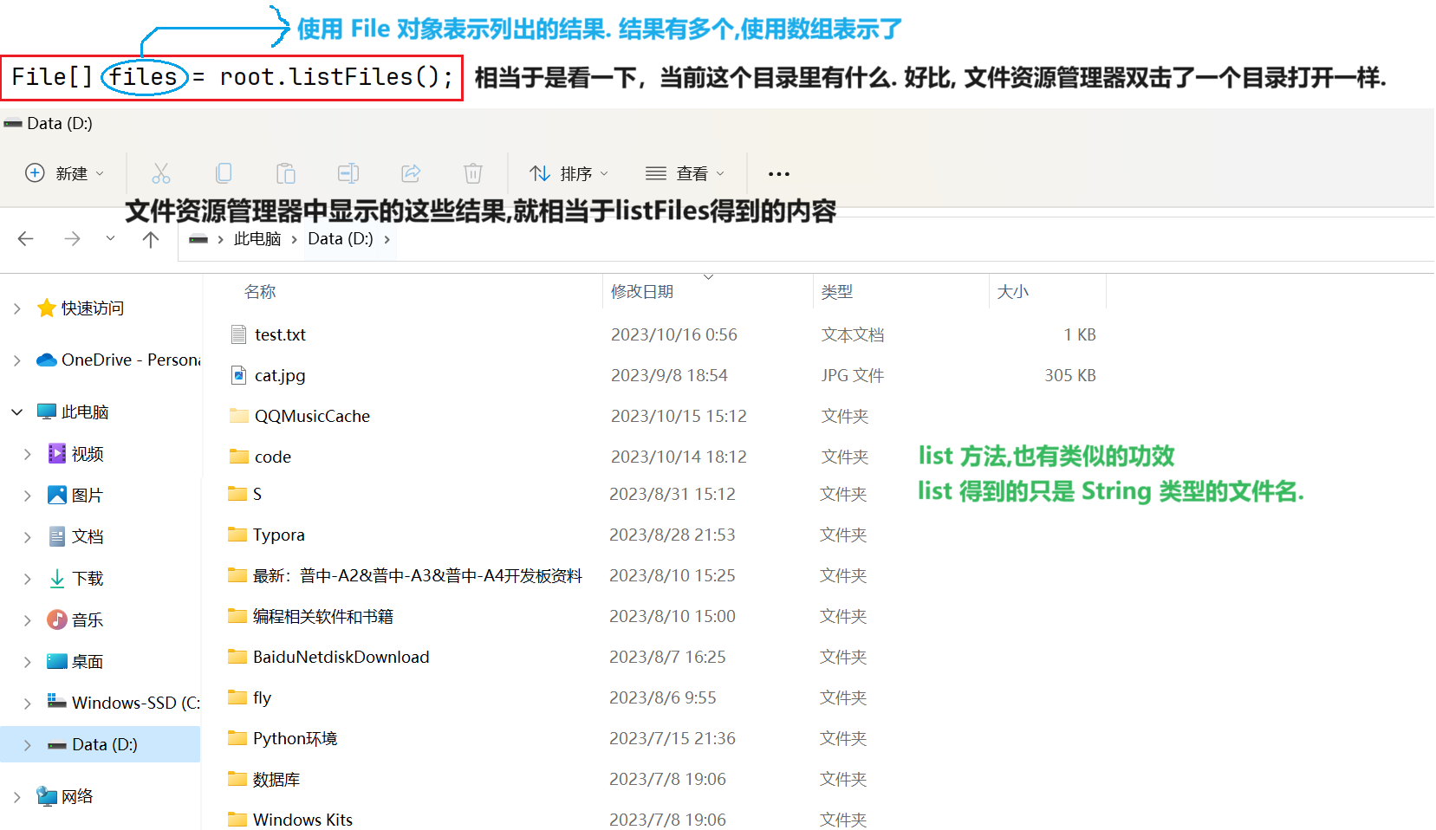The width and height of the screenshot is (1436, 830).
Task: Click the Downloads arrow icon in sidebar
Action: (57, 578)
